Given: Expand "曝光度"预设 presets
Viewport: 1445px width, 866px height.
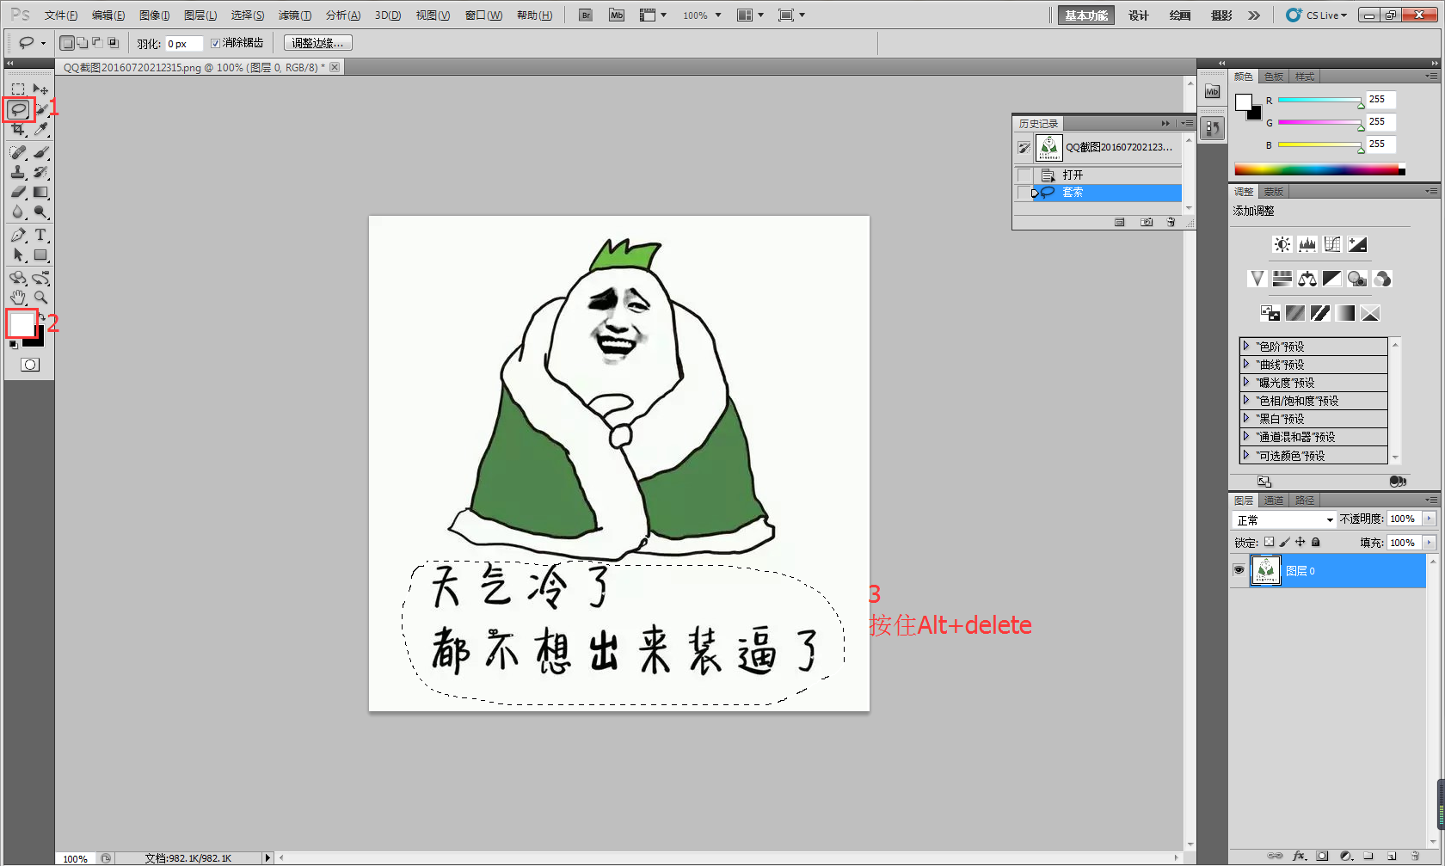Looking at the screenshot, I should point(1245,382).
